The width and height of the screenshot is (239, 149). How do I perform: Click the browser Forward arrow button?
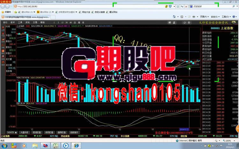(7, 6)
